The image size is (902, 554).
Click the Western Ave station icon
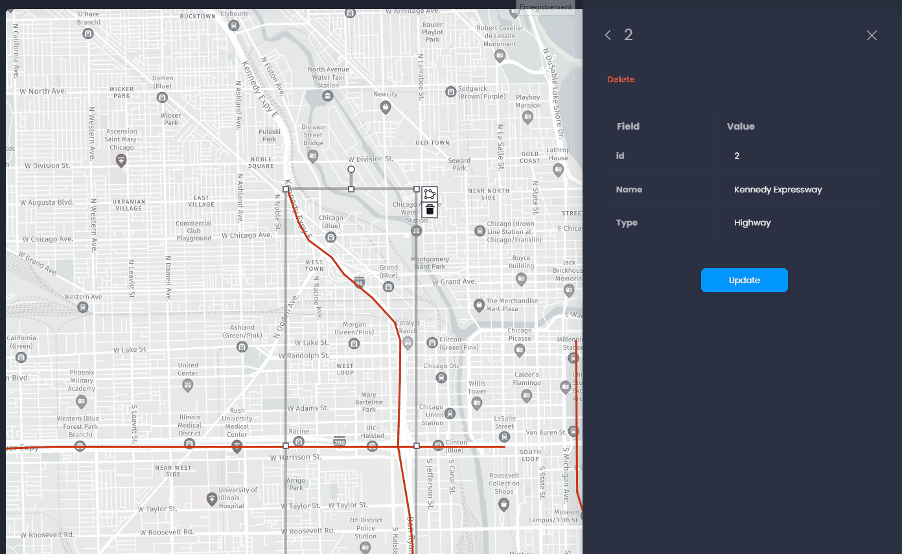click(x=83, y=307)
